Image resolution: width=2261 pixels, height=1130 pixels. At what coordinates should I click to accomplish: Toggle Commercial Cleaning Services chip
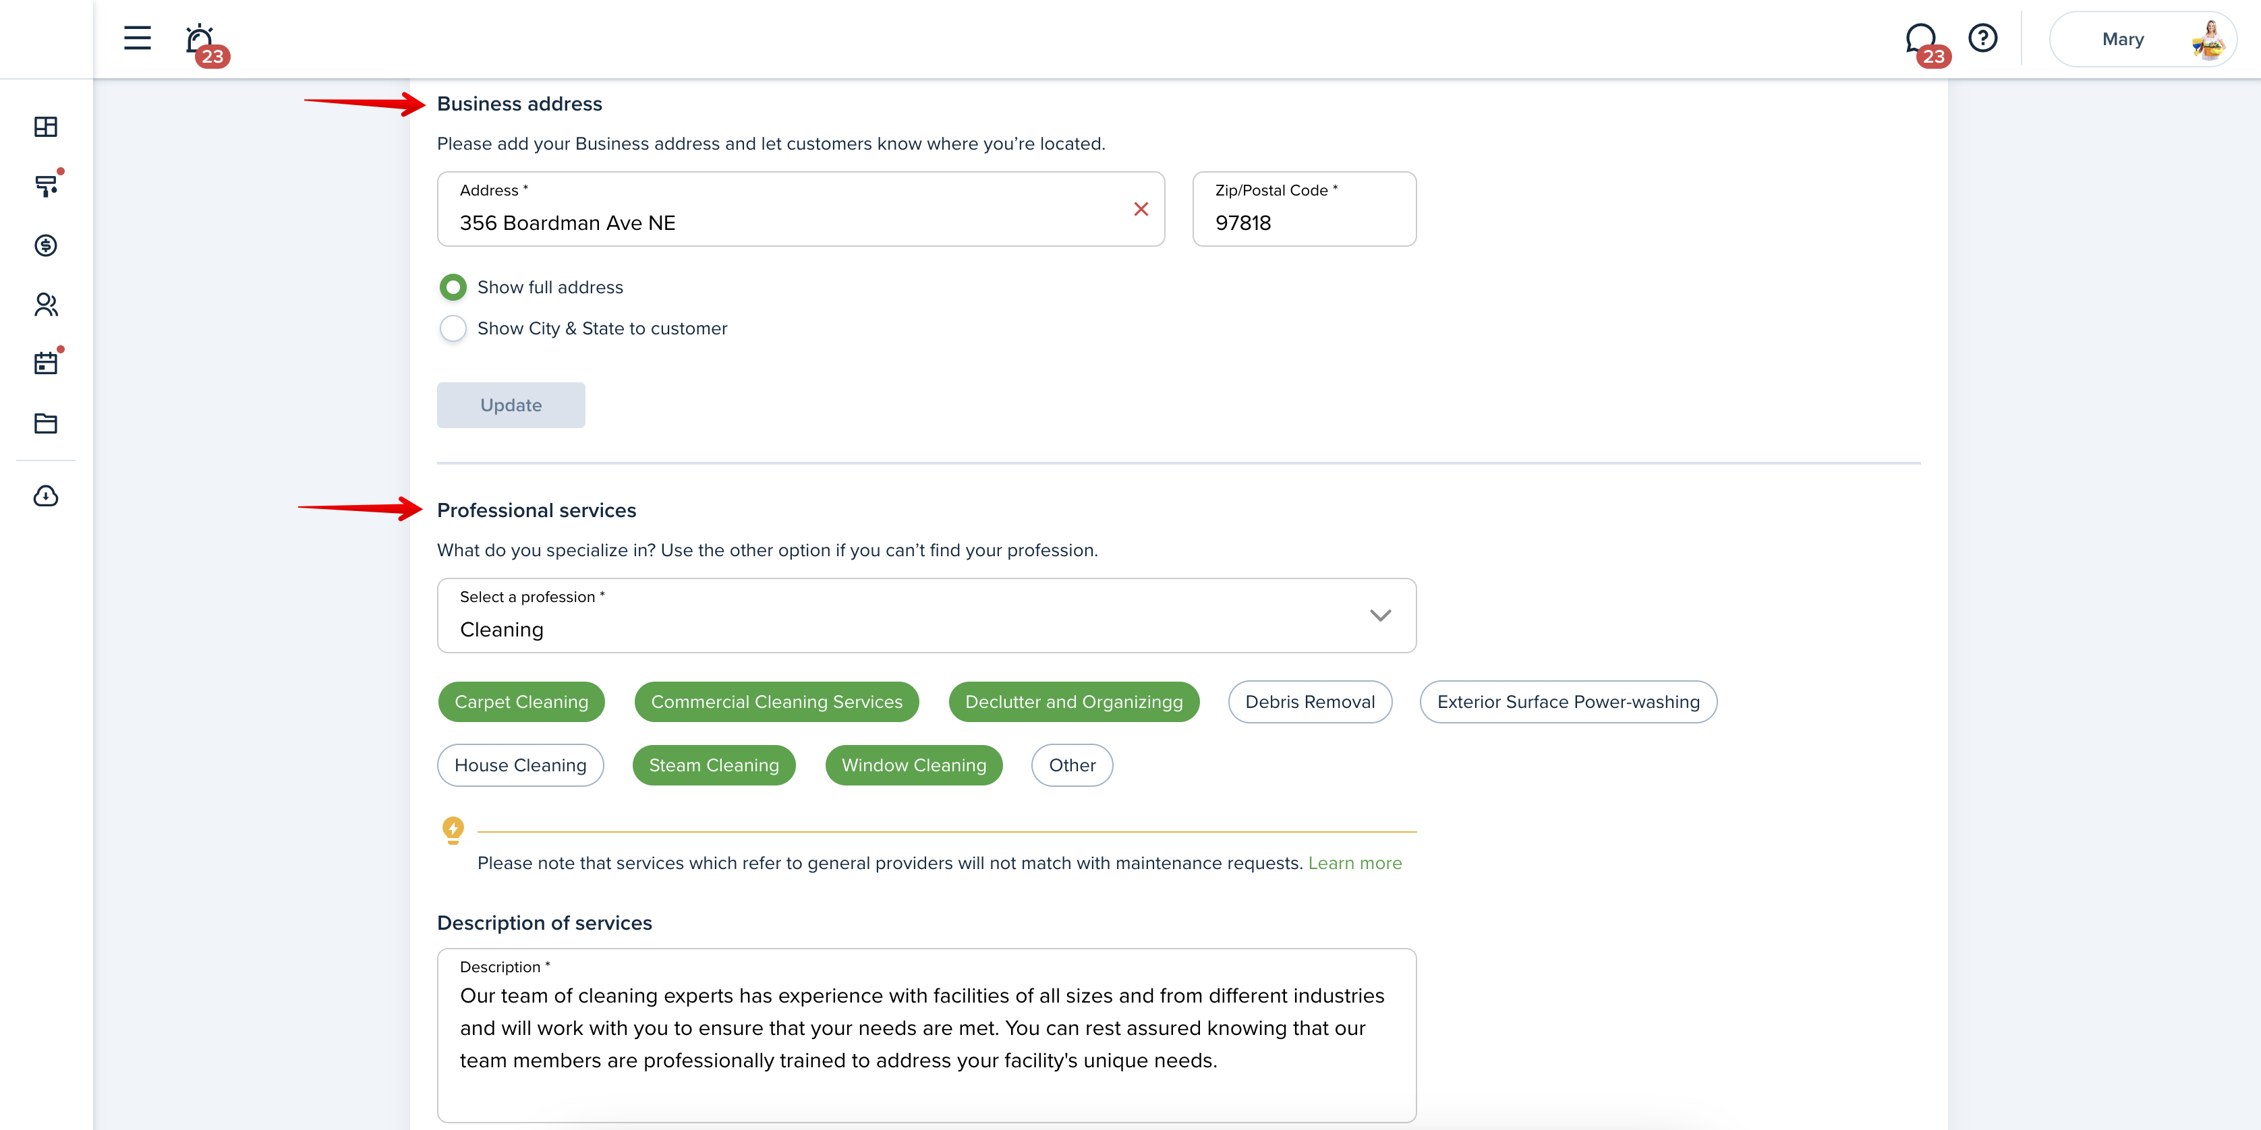point(777,702)
